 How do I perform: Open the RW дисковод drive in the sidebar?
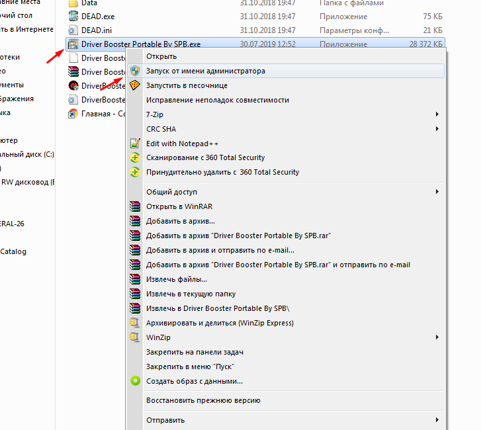coord(28,182)
